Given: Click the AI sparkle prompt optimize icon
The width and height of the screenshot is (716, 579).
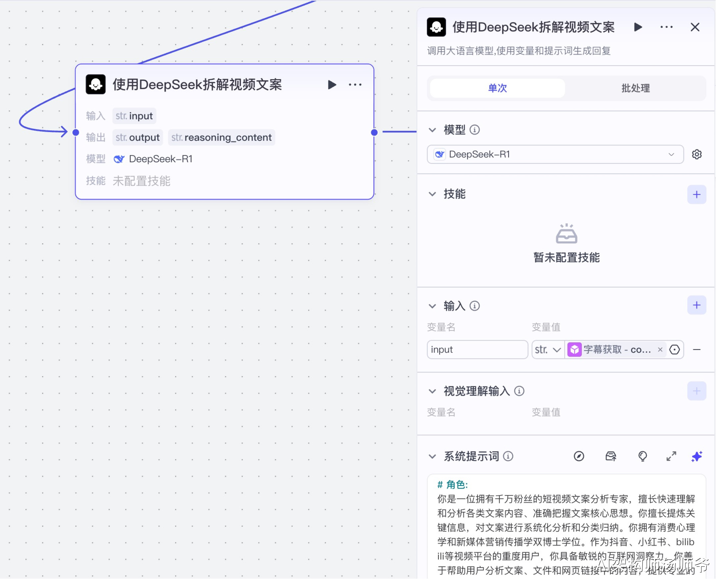Looking at the screenshot, I should click(x=697, y=456).
